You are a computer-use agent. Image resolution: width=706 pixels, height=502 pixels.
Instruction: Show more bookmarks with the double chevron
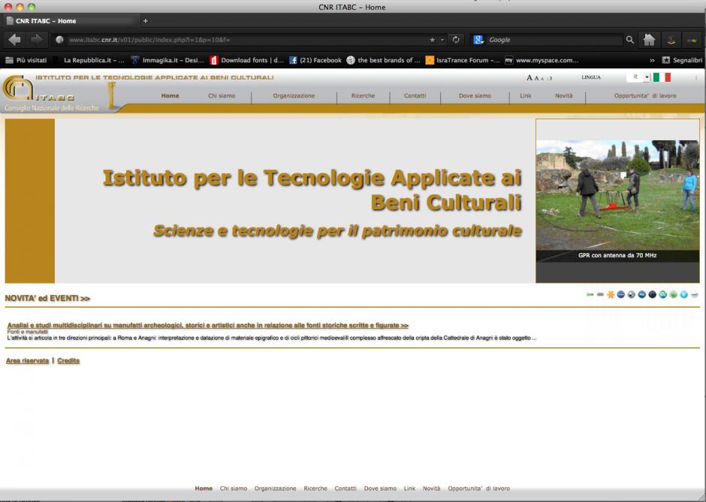(652, 60)
